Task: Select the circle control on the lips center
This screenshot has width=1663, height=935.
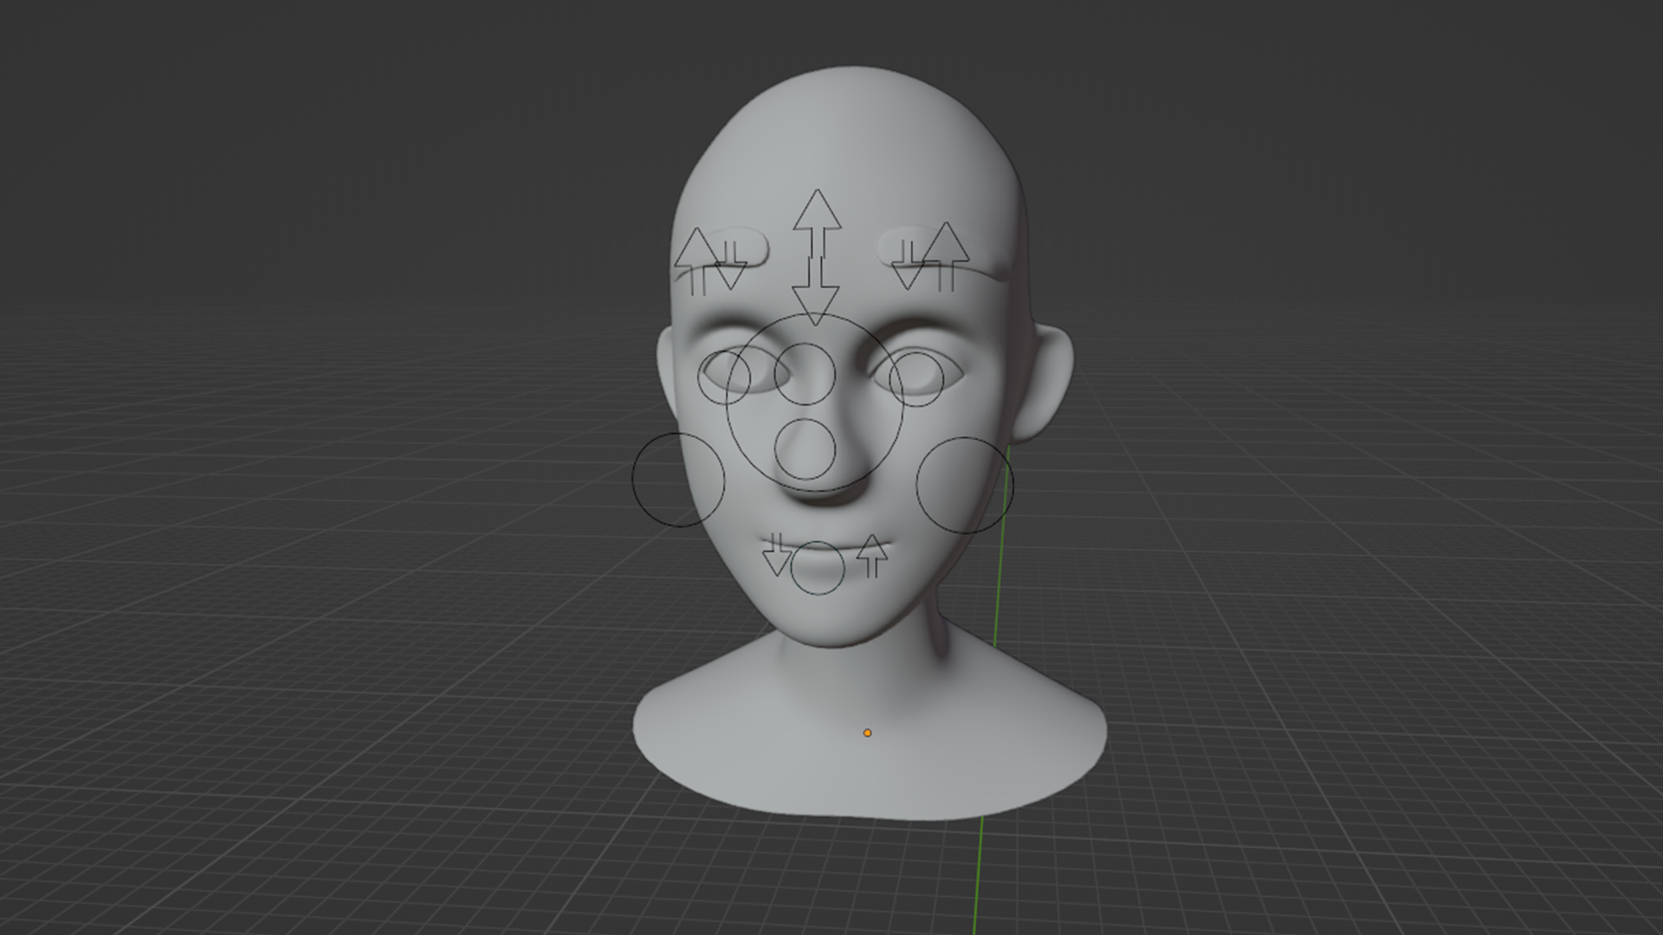Action: tap(818, 568)
